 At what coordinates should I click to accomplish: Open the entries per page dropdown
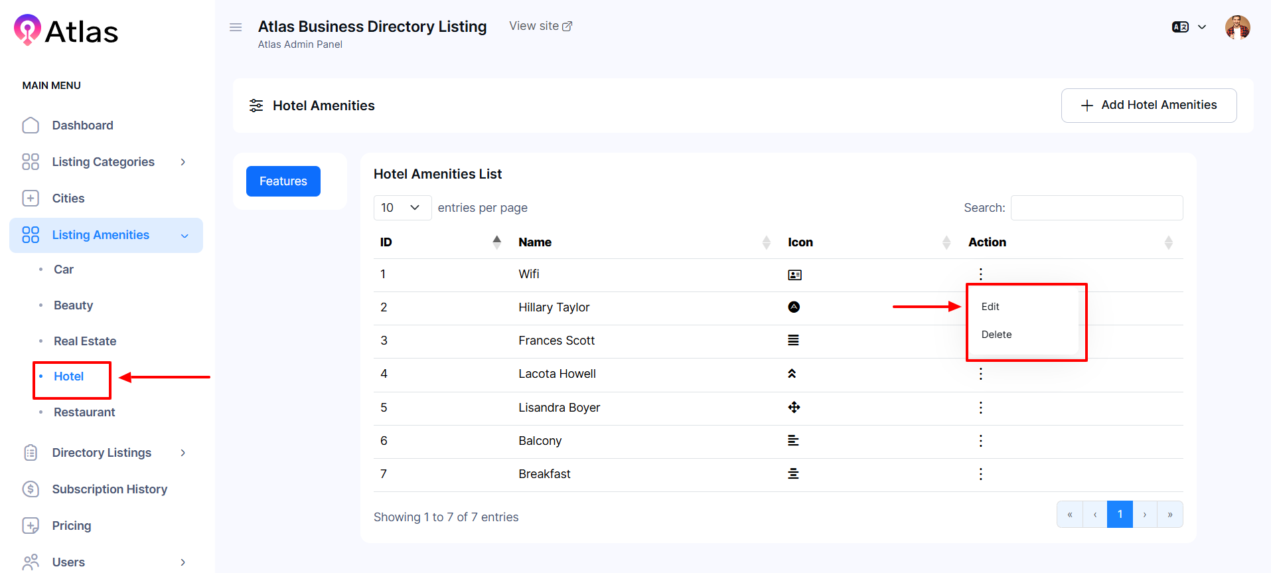click(x=402, y=208)
